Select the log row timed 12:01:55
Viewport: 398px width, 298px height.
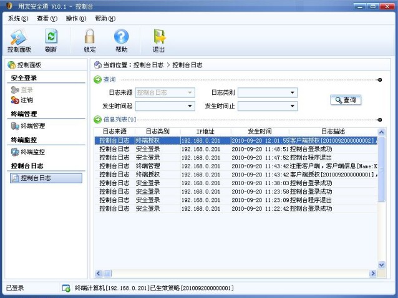236,140
